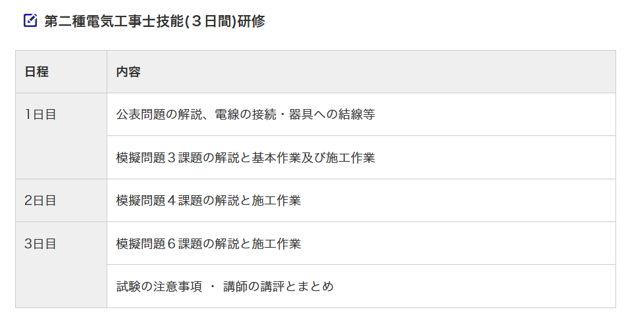
Task: Click the 公表問題の解説 text
Action: point(155,114)
